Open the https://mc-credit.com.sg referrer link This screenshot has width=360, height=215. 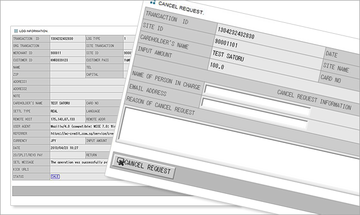(82, 133)
